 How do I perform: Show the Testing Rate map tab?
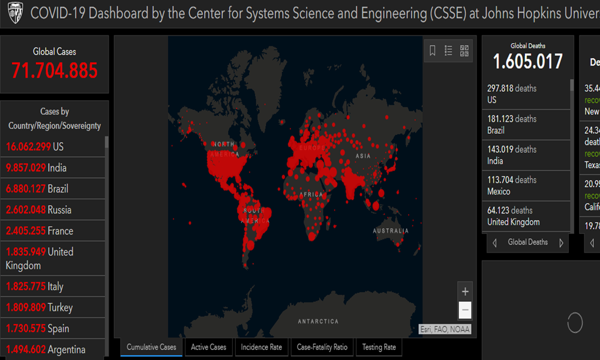pyautogui.click(x=379, y=347)
